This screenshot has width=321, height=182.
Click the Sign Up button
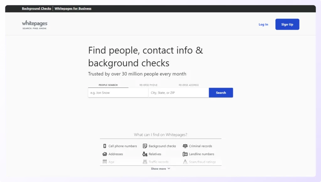287,24
